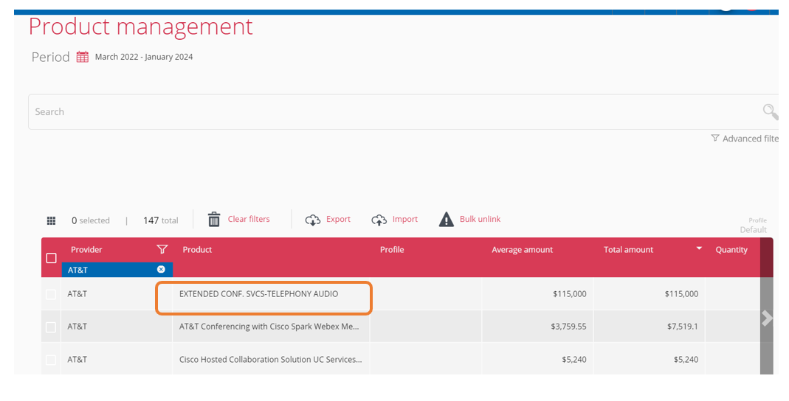Click the Import link
Viewport: 789px width, 401px height.
(405, 219)
